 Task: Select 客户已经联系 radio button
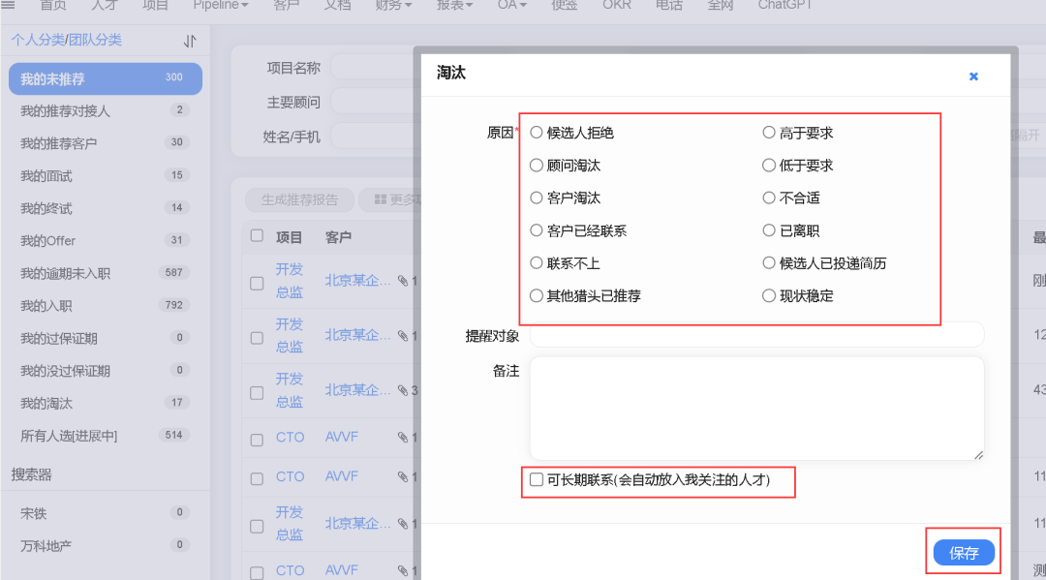pyautogui.click(x=537, y=230)
